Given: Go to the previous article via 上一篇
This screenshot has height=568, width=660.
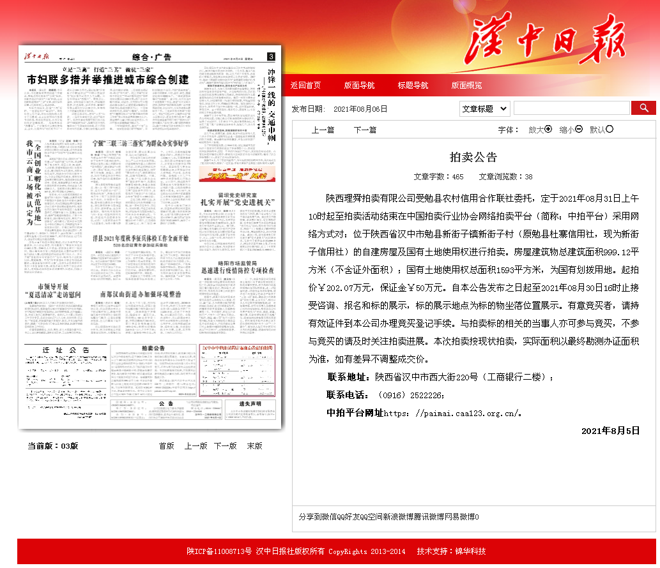Looking at the screenshot, I should pyautogui.click(x=323, y=130).
